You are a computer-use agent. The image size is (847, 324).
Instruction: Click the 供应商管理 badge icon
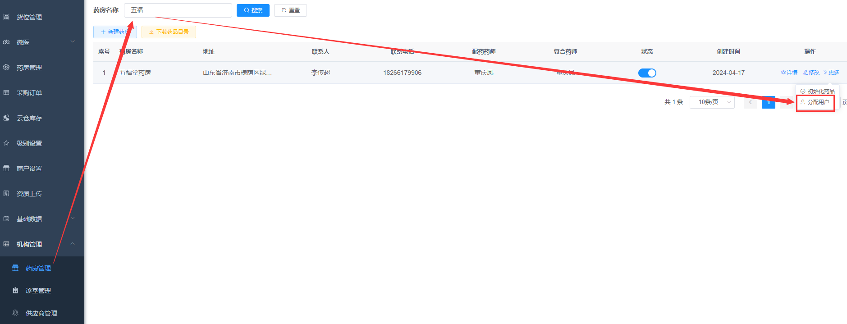15,313
